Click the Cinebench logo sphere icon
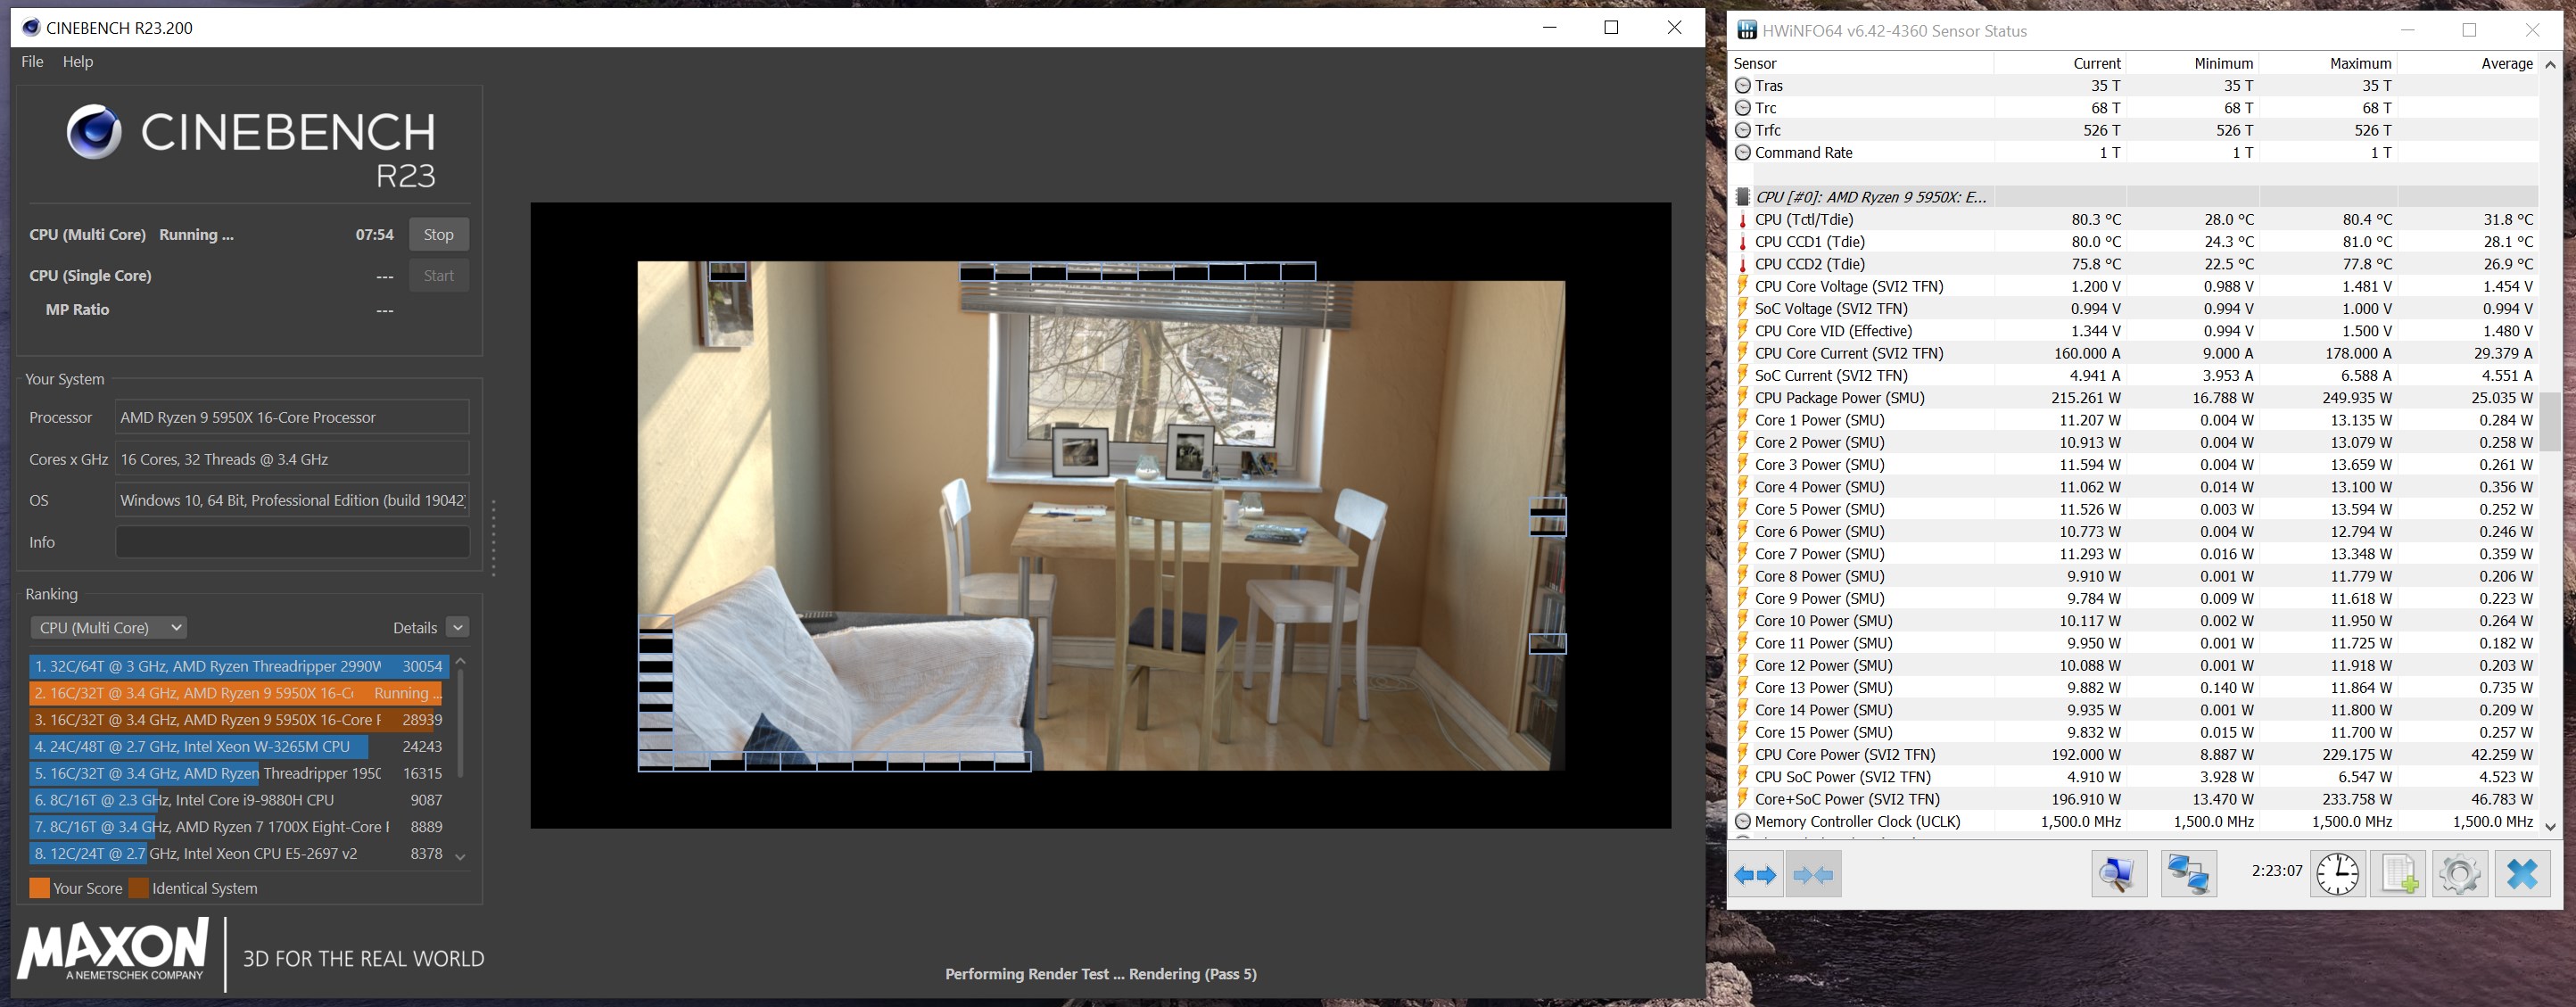Screen dimensions: 2576x1007 [94, 132]
